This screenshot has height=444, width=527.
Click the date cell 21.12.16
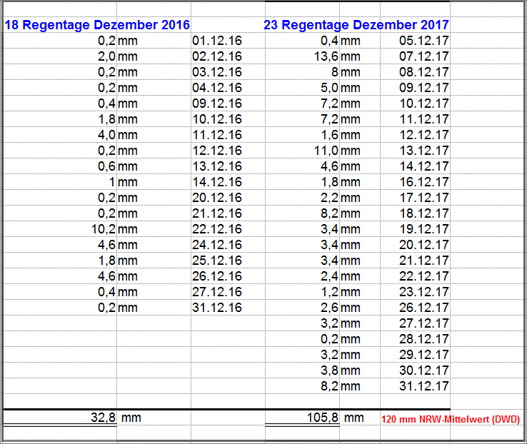coord(217,213)
